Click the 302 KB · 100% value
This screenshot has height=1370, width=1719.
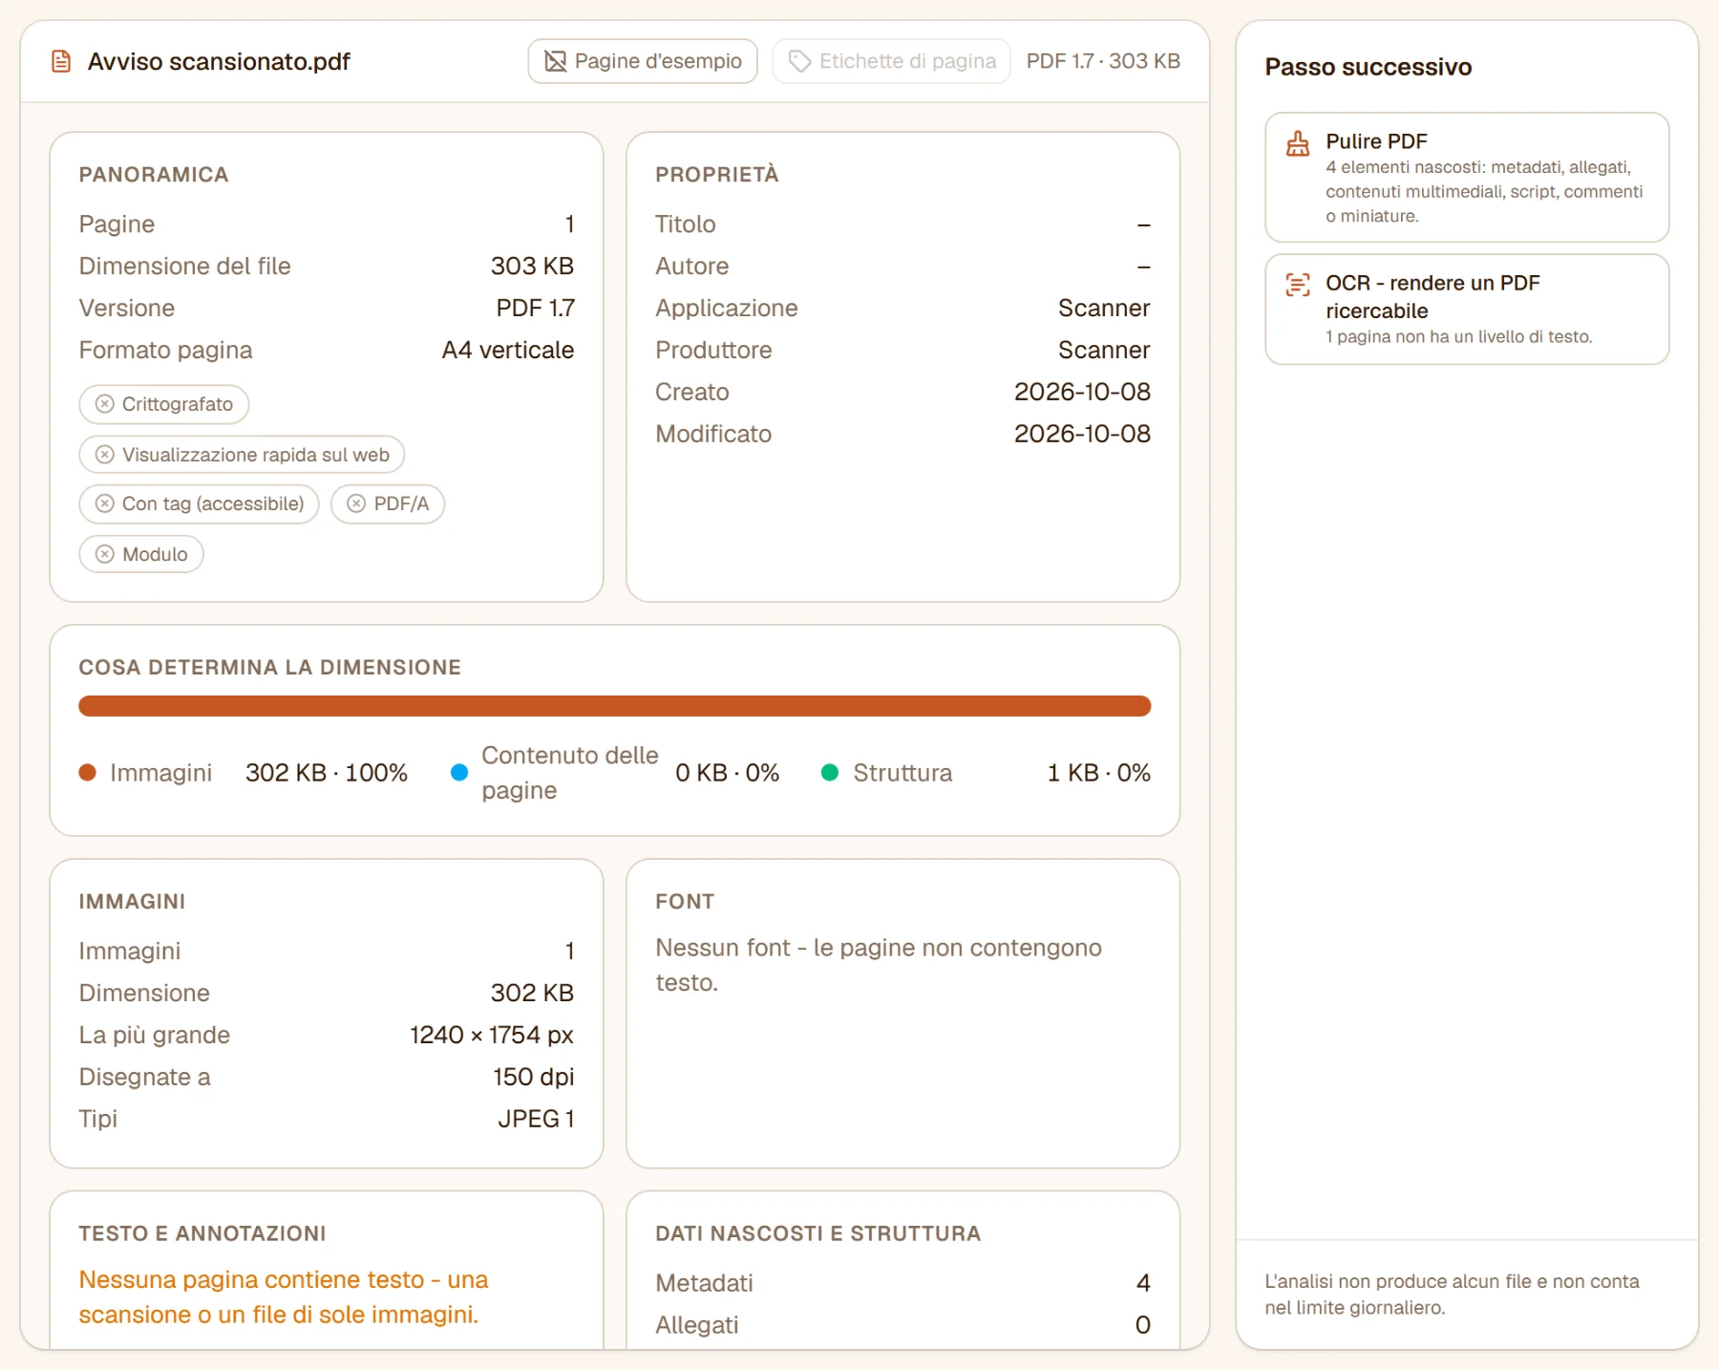[327, 773]
